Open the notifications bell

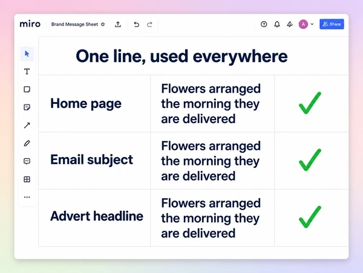pos(277,24)
